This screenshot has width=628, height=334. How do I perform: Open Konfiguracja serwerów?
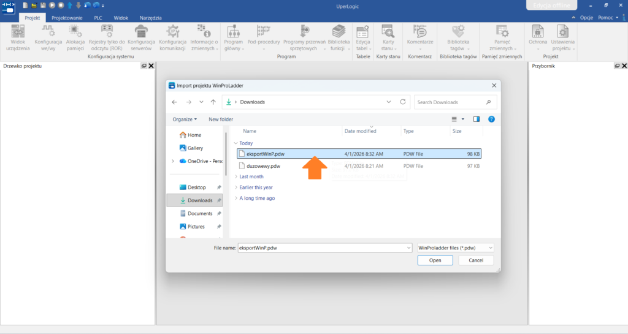pos(141,38)
